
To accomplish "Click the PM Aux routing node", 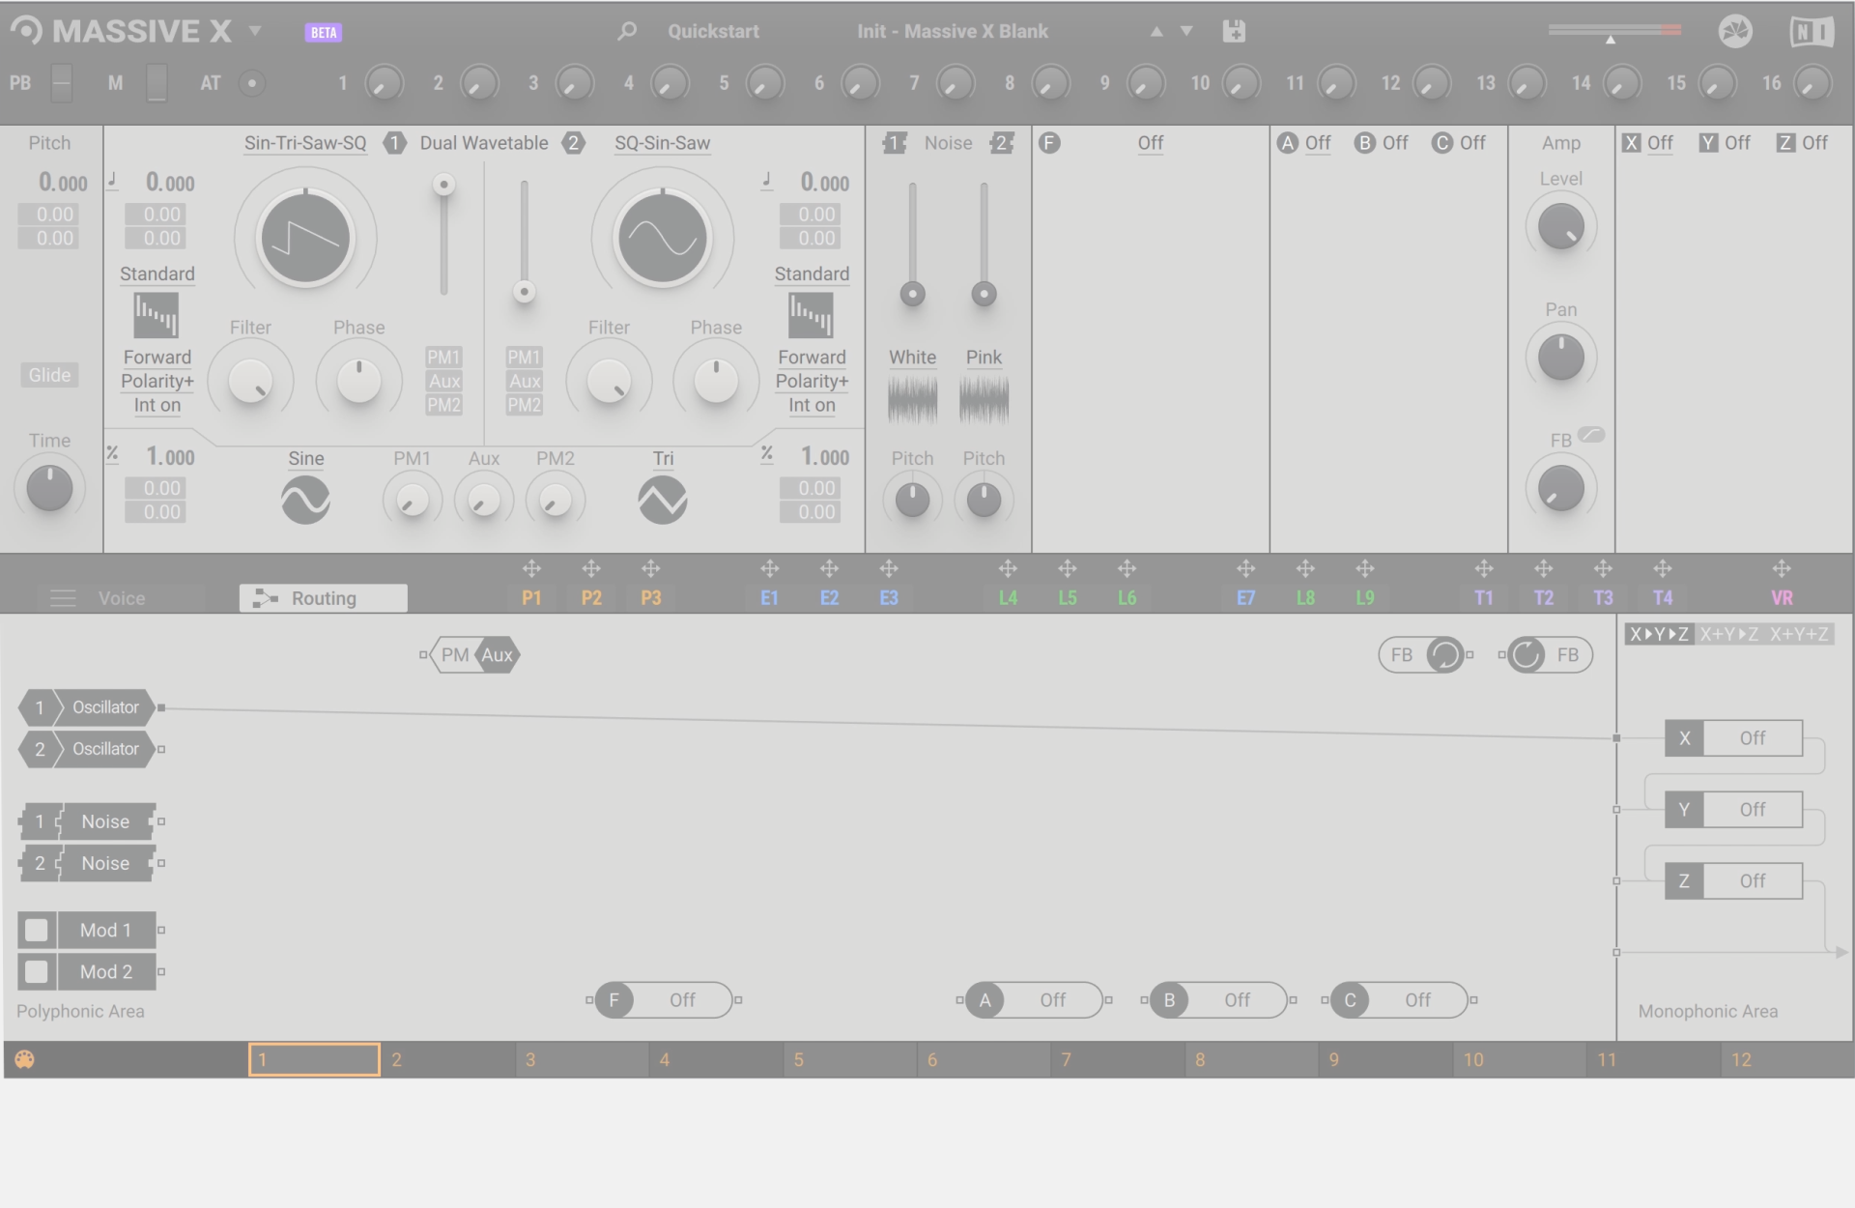I will 475,655.
